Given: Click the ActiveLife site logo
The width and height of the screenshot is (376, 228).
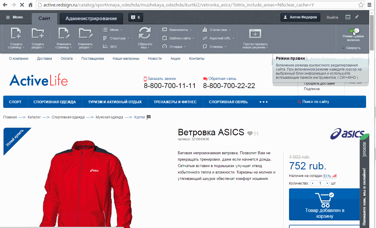Looking at the screenshot, I should pyautogui.click(x=39, y=80).
